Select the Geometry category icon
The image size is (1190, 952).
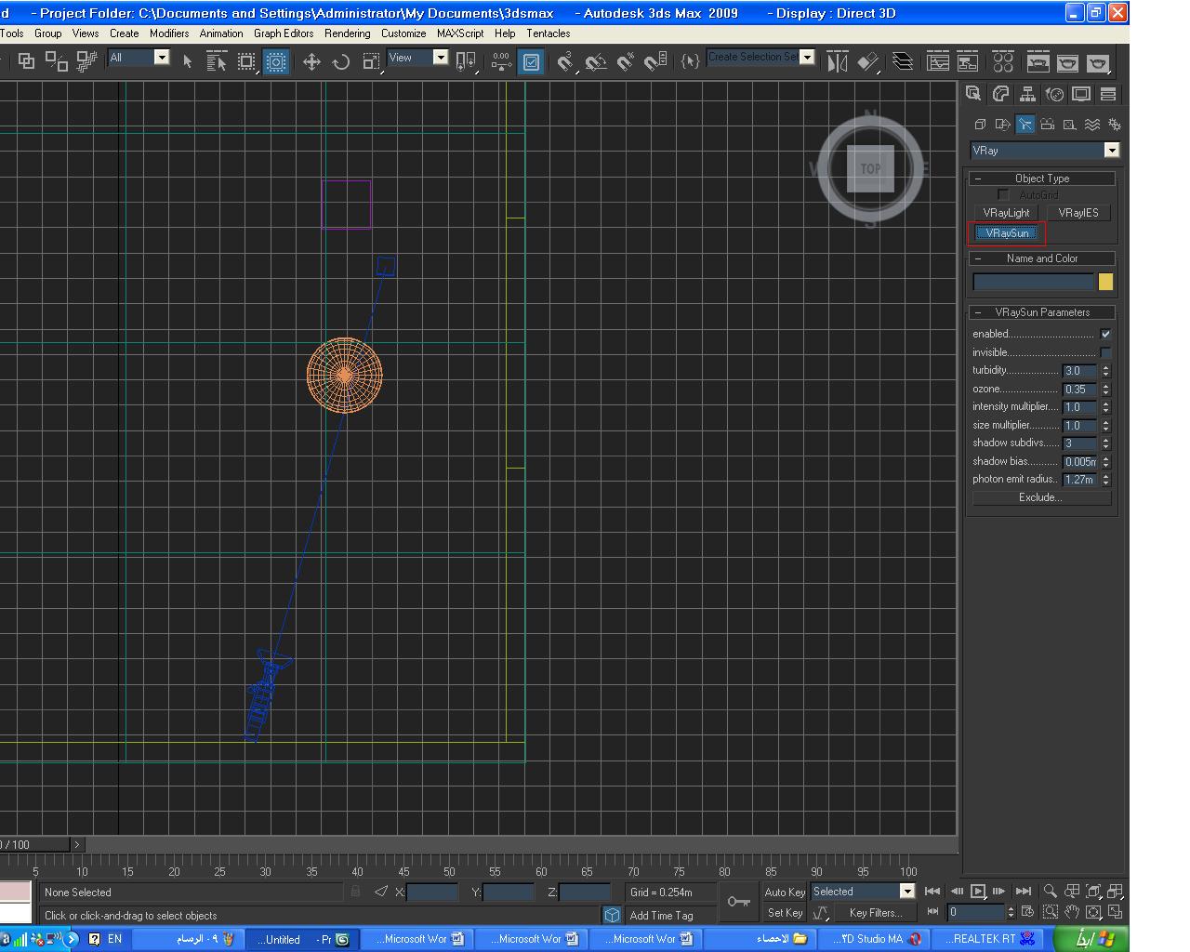point(980,124)
